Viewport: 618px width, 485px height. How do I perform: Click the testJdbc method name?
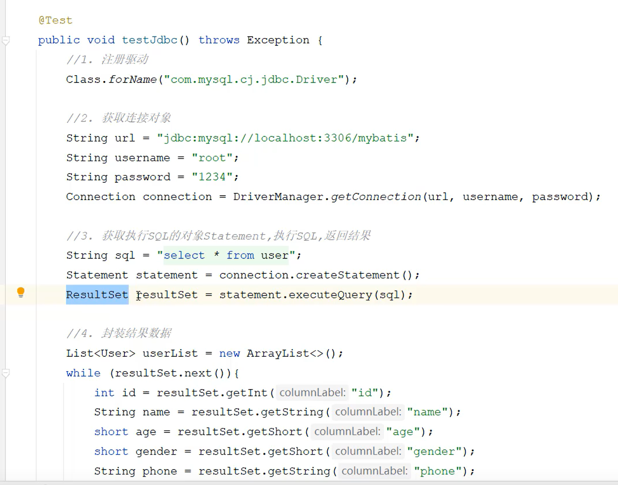click(149, 40)
